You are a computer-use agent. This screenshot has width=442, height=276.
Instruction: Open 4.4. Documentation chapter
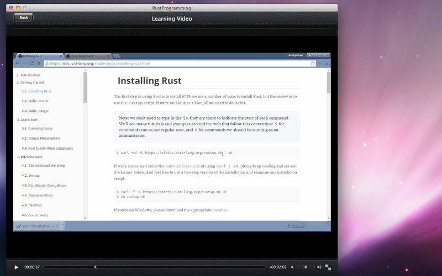(37, 195)
